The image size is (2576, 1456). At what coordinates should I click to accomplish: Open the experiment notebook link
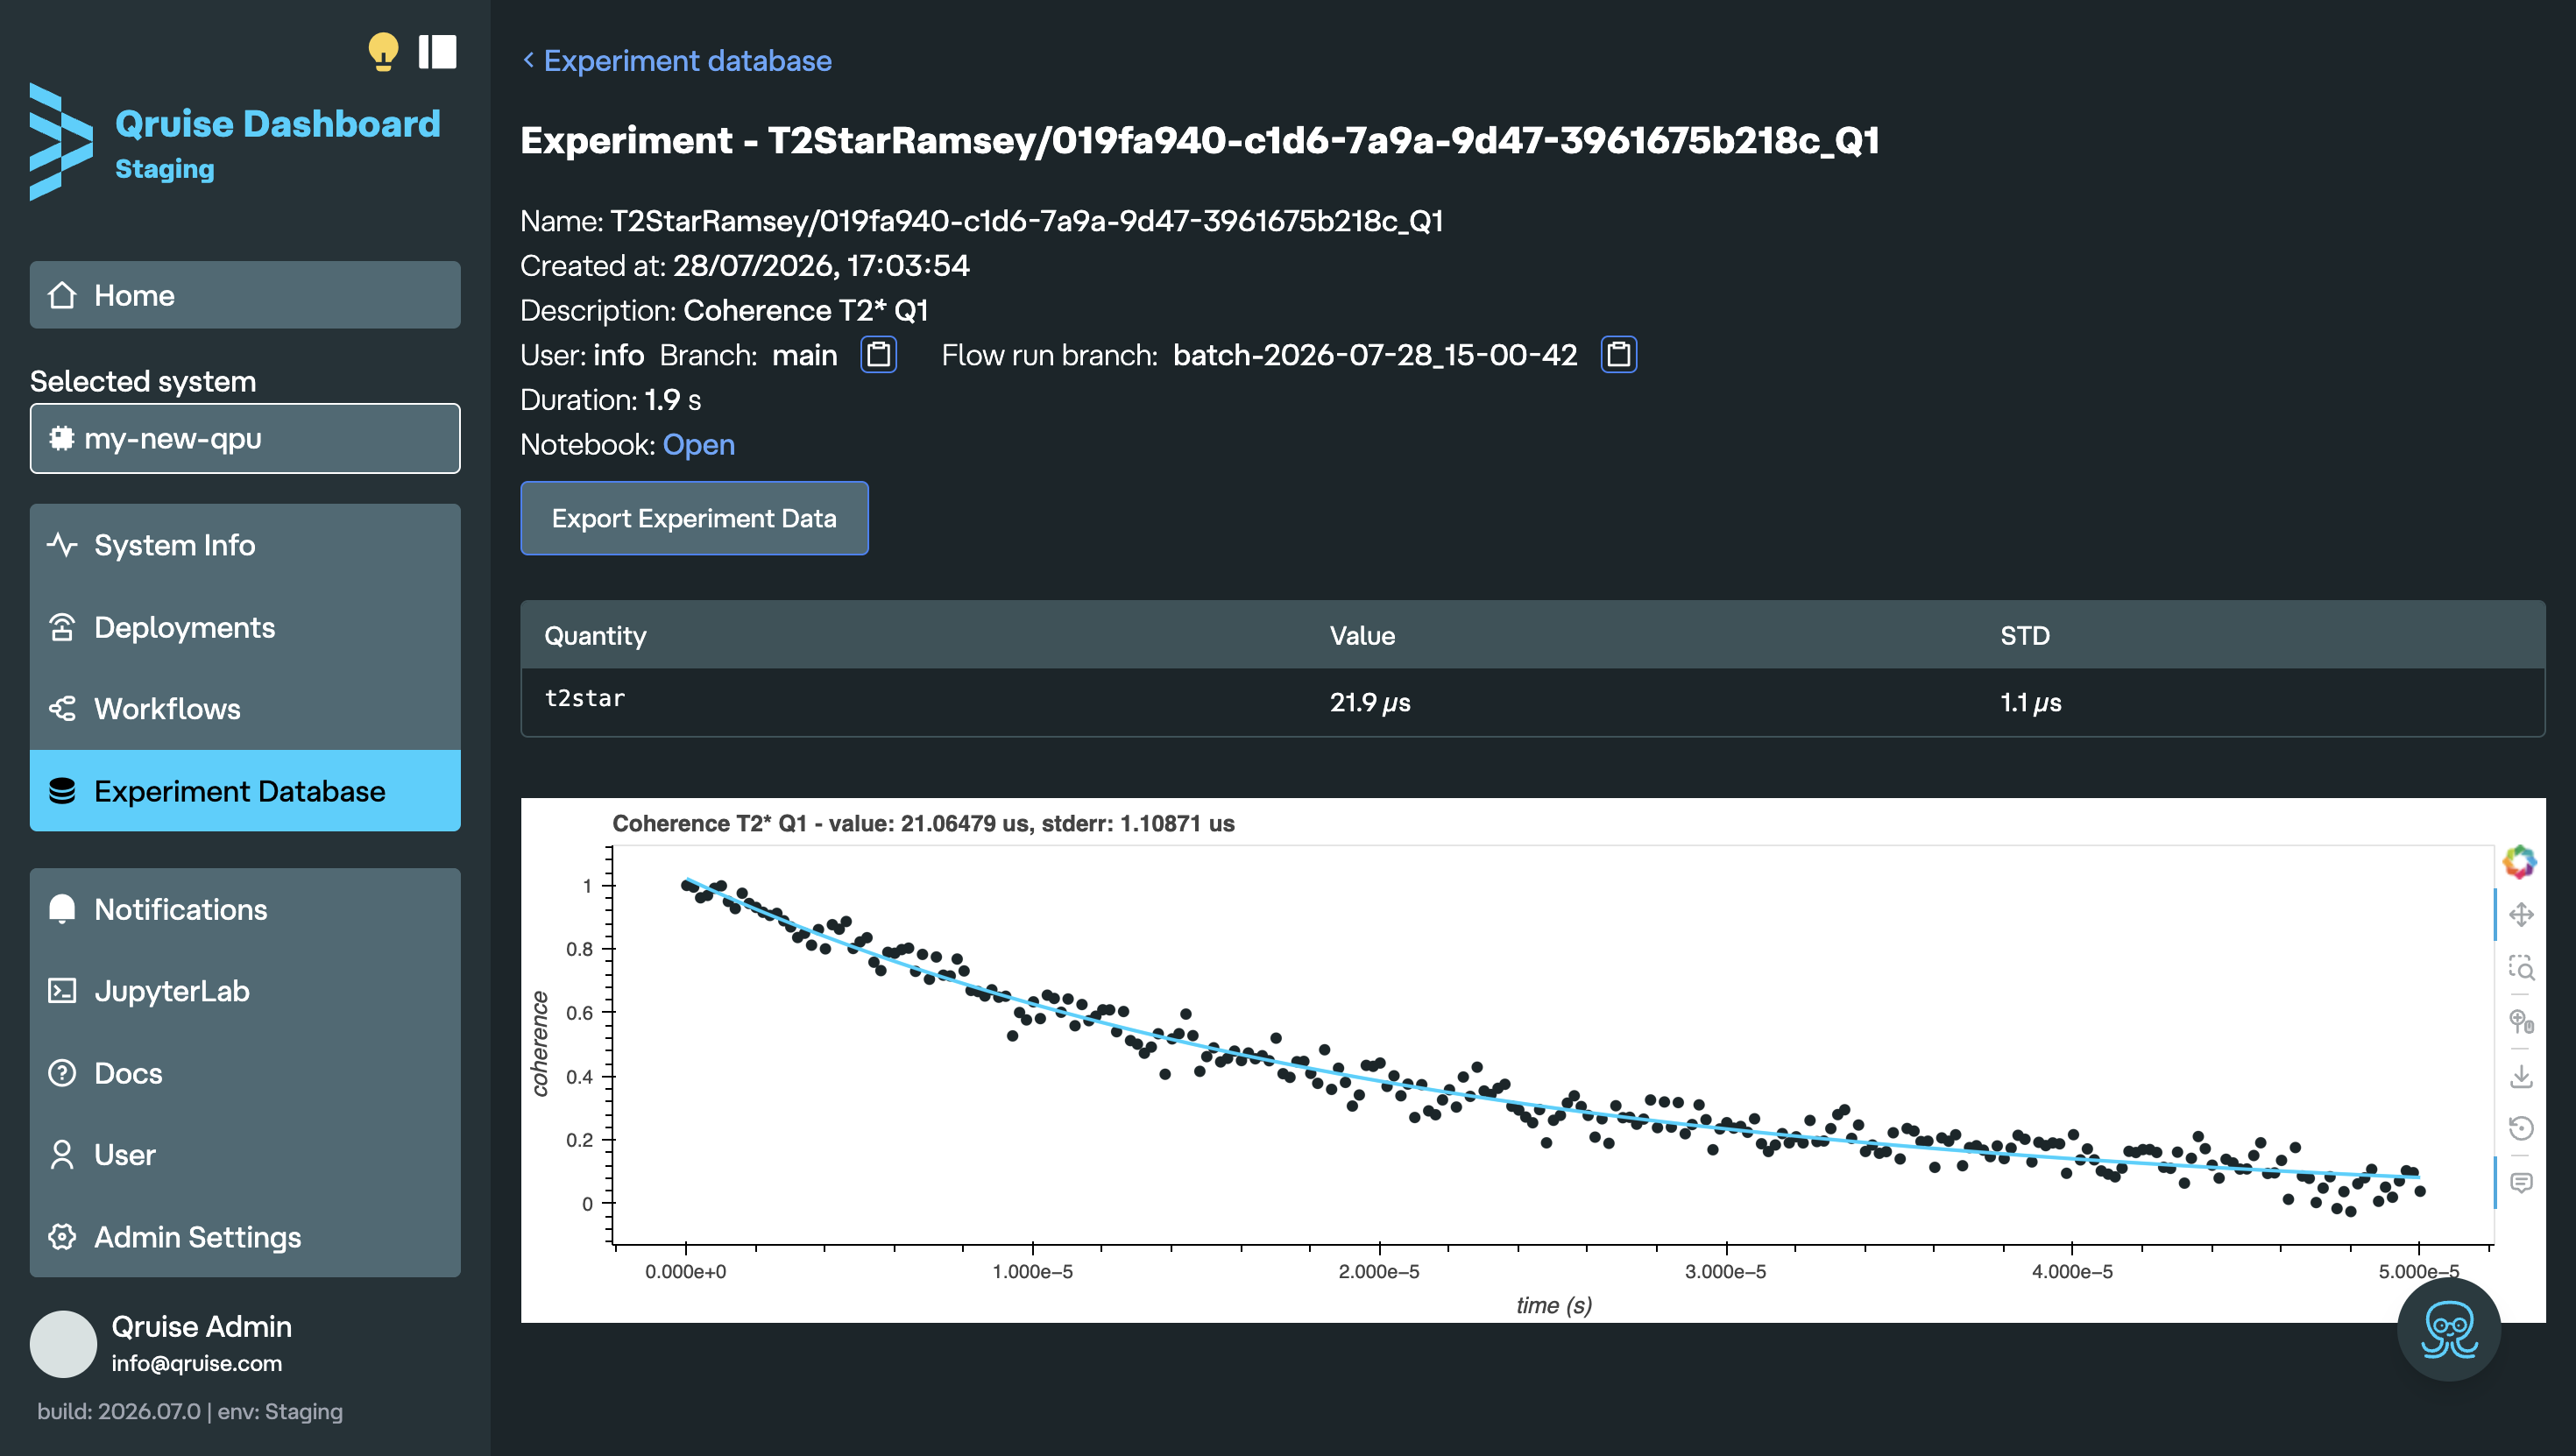coord(698,444)
